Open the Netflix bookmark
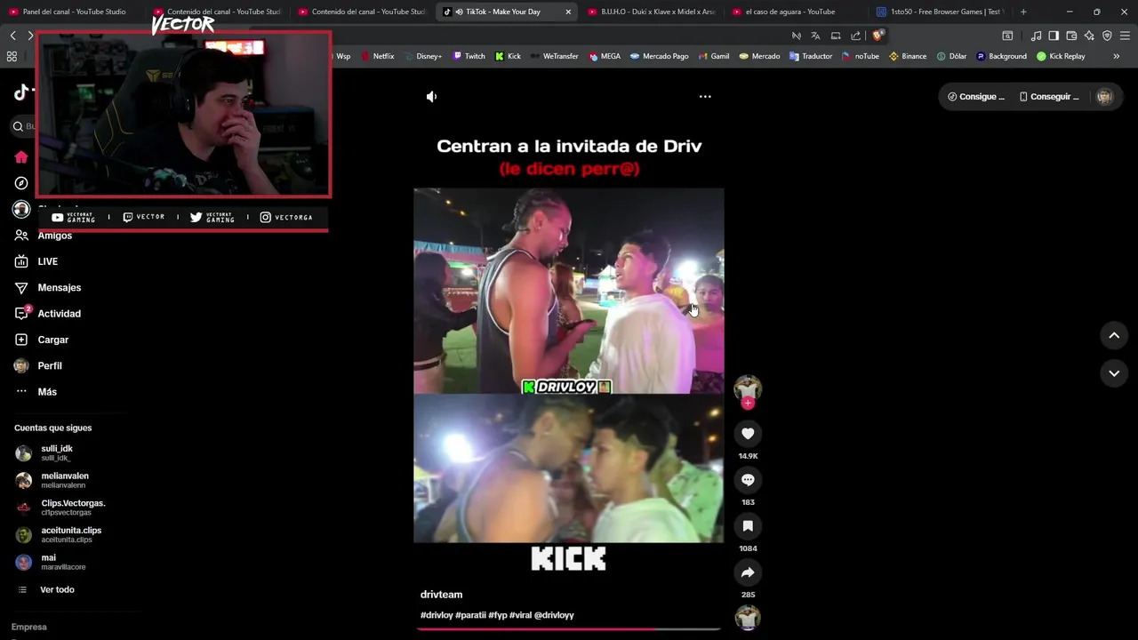Screen dimensions: 1138x640 tap(377, 56)
